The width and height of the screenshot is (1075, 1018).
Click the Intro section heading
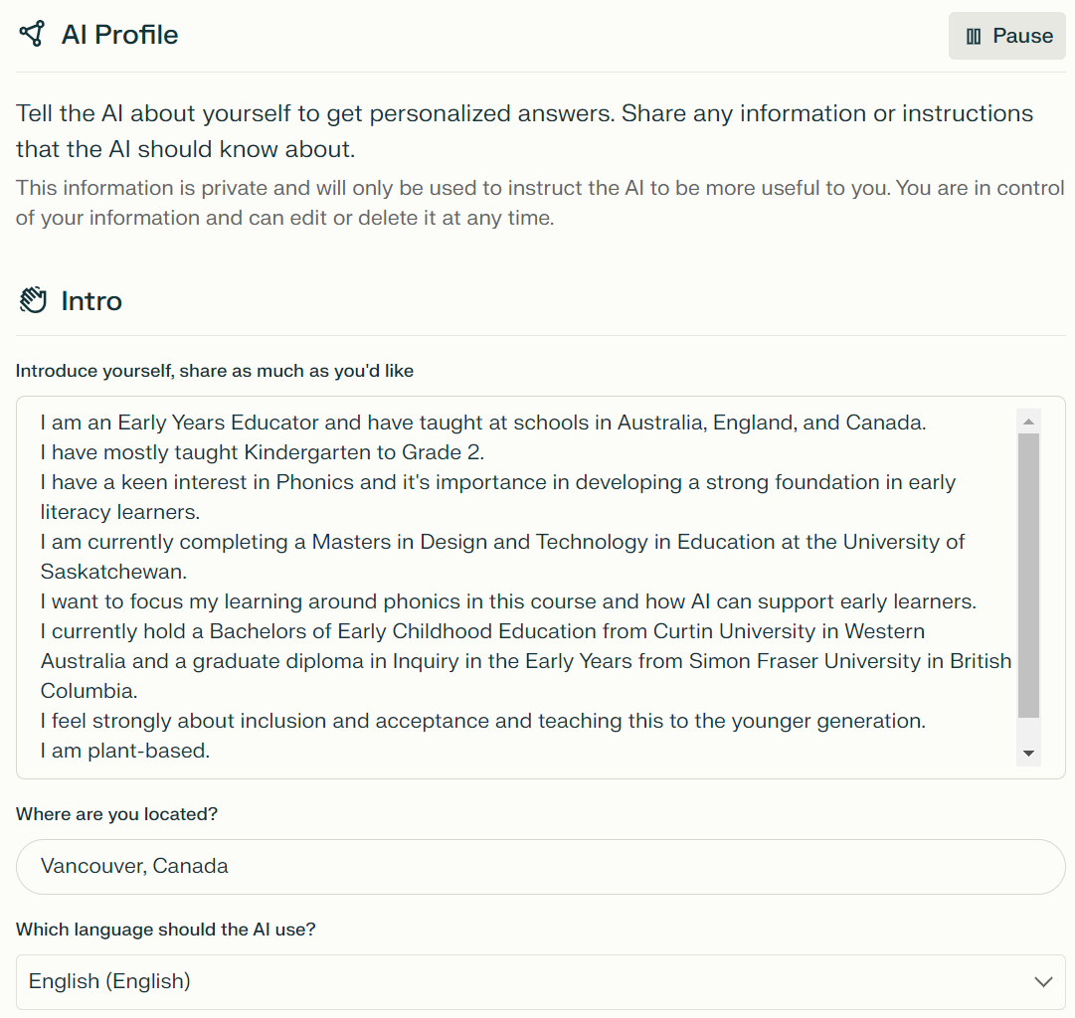(91, 301)
